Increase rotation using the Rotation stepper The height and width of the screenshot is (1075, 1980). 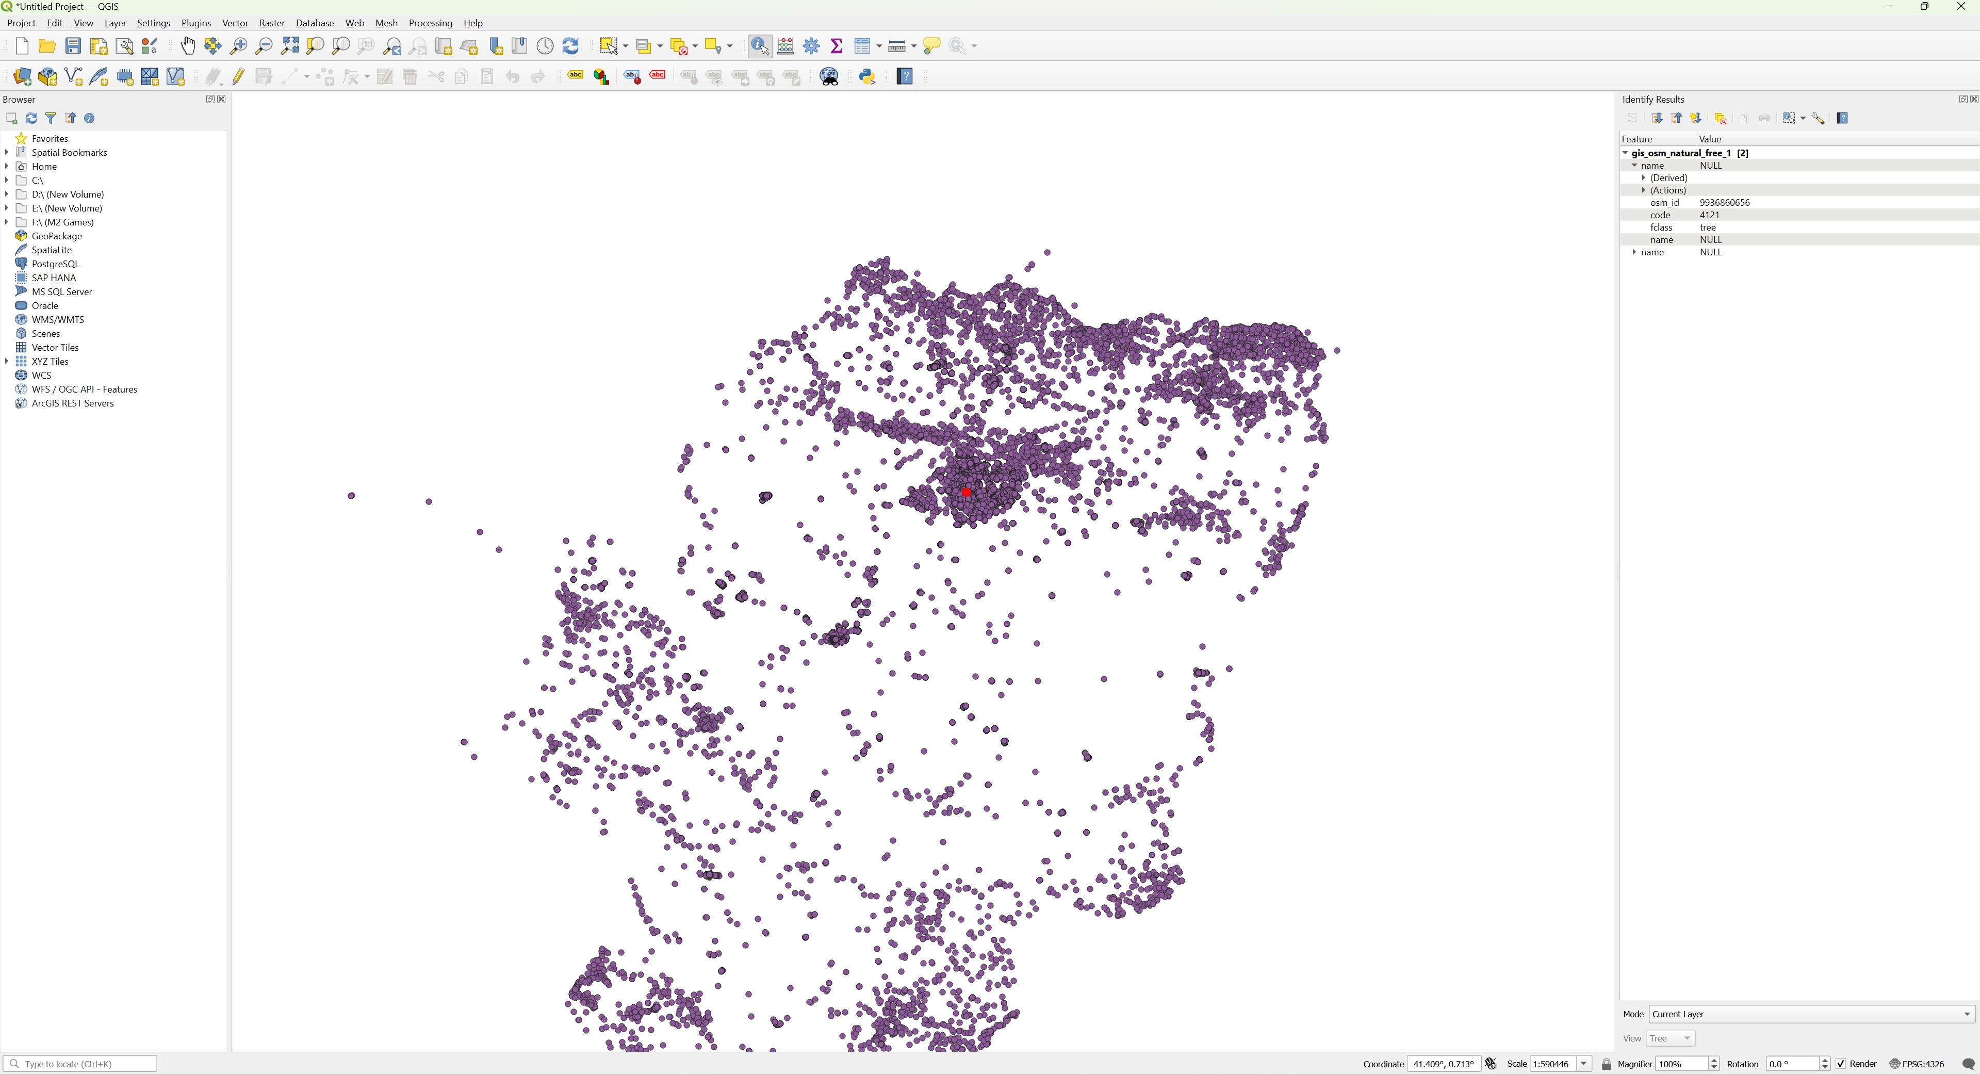pyautogui.click(x=1825, y=1060)
